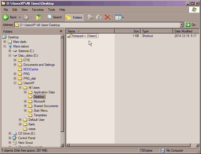201x154 pixels.
Task: Go up one folder level
Action: [x=38, y=17]
